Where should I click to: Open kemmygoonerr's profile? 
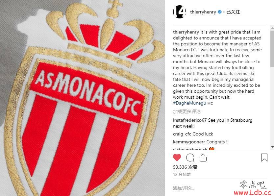pos(189,142)
